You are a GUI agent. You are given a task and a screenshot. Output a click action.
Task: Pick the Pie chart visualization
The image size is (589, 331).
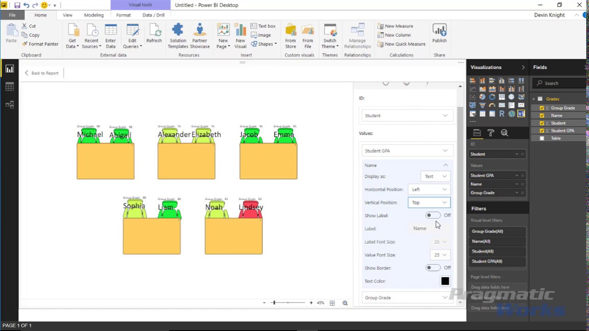tap(482, 97)
